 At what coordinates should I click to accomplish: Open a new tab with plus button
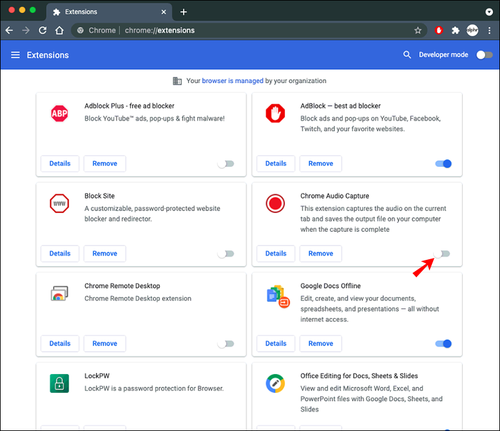(x=183, y=12)
